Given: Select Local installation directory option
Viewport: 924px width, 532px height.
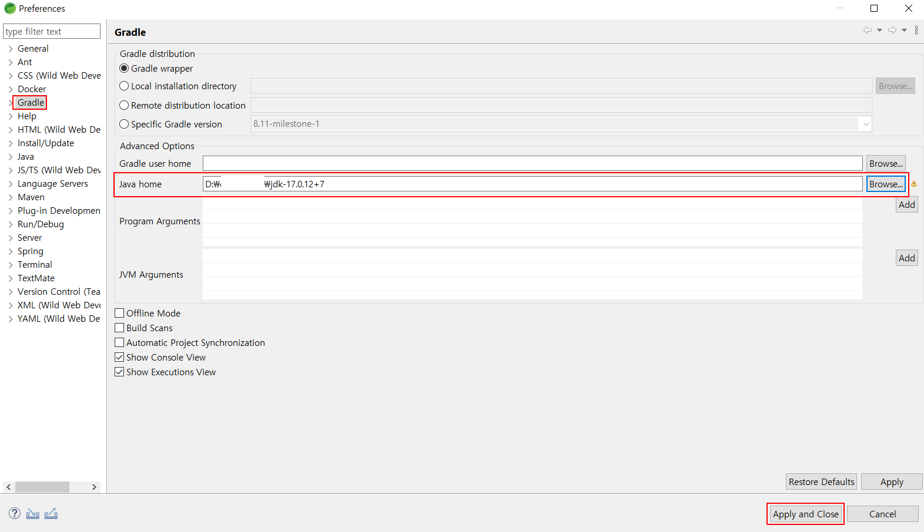Looking at the screenshot, I should [x=124, y=86].
